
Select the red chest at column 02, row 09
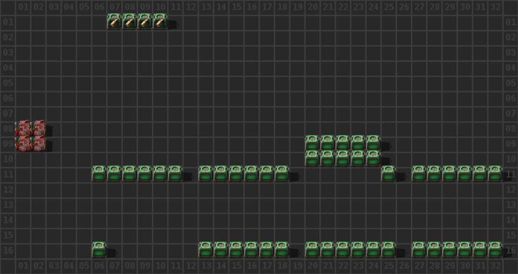38,143
